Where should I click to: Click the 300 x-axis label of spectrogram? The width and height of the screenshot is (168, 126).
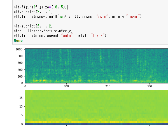pos(149,86)
